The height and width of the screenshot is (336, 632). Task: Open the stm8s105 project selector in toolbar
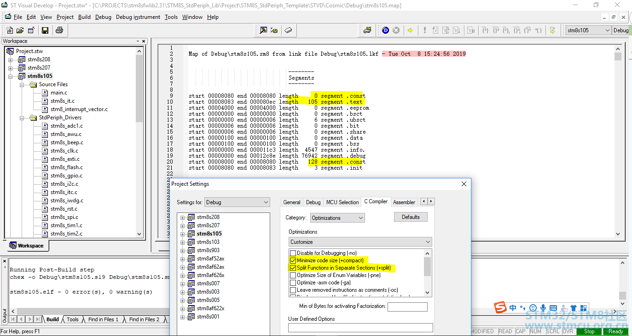(x=588, y=30)
